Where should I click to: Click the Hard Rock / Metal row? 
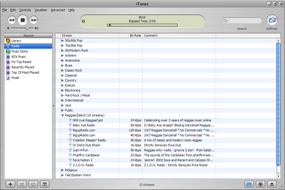click(x=166, y=95)
